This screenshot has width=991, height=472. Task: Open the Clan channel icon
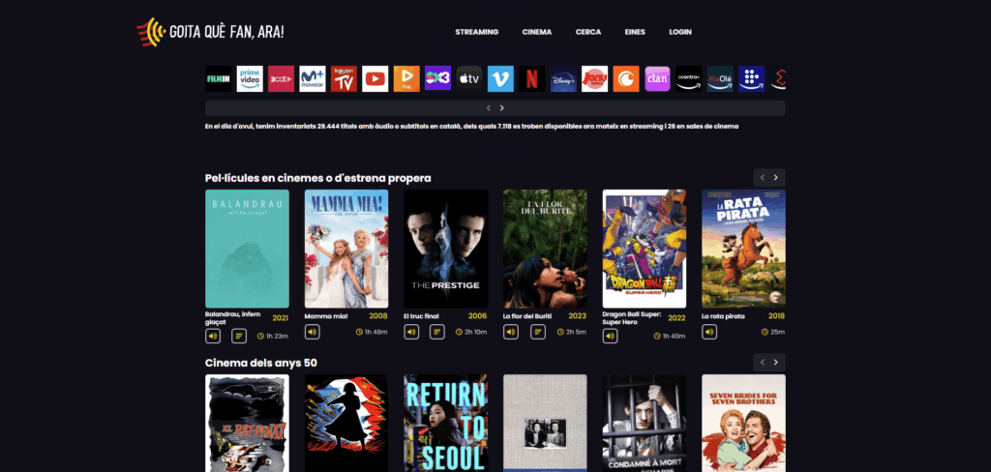[x=657, y=79]
